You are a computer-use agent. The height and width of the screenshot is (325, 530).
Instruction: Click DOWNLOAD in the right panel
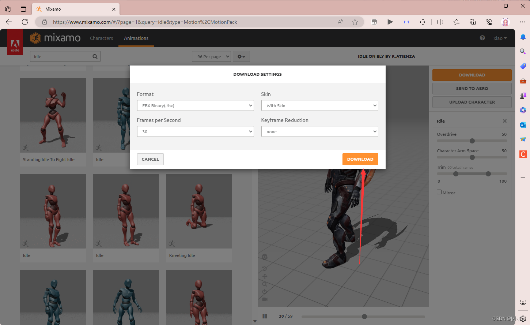(472, 75)
